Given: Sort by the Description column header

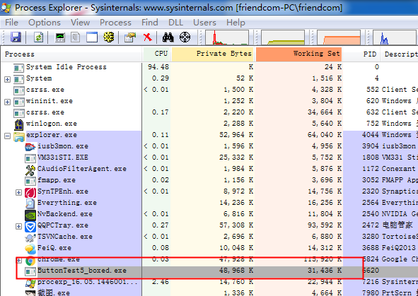Looking at the screenshot, I should click(x=399, y=54).
